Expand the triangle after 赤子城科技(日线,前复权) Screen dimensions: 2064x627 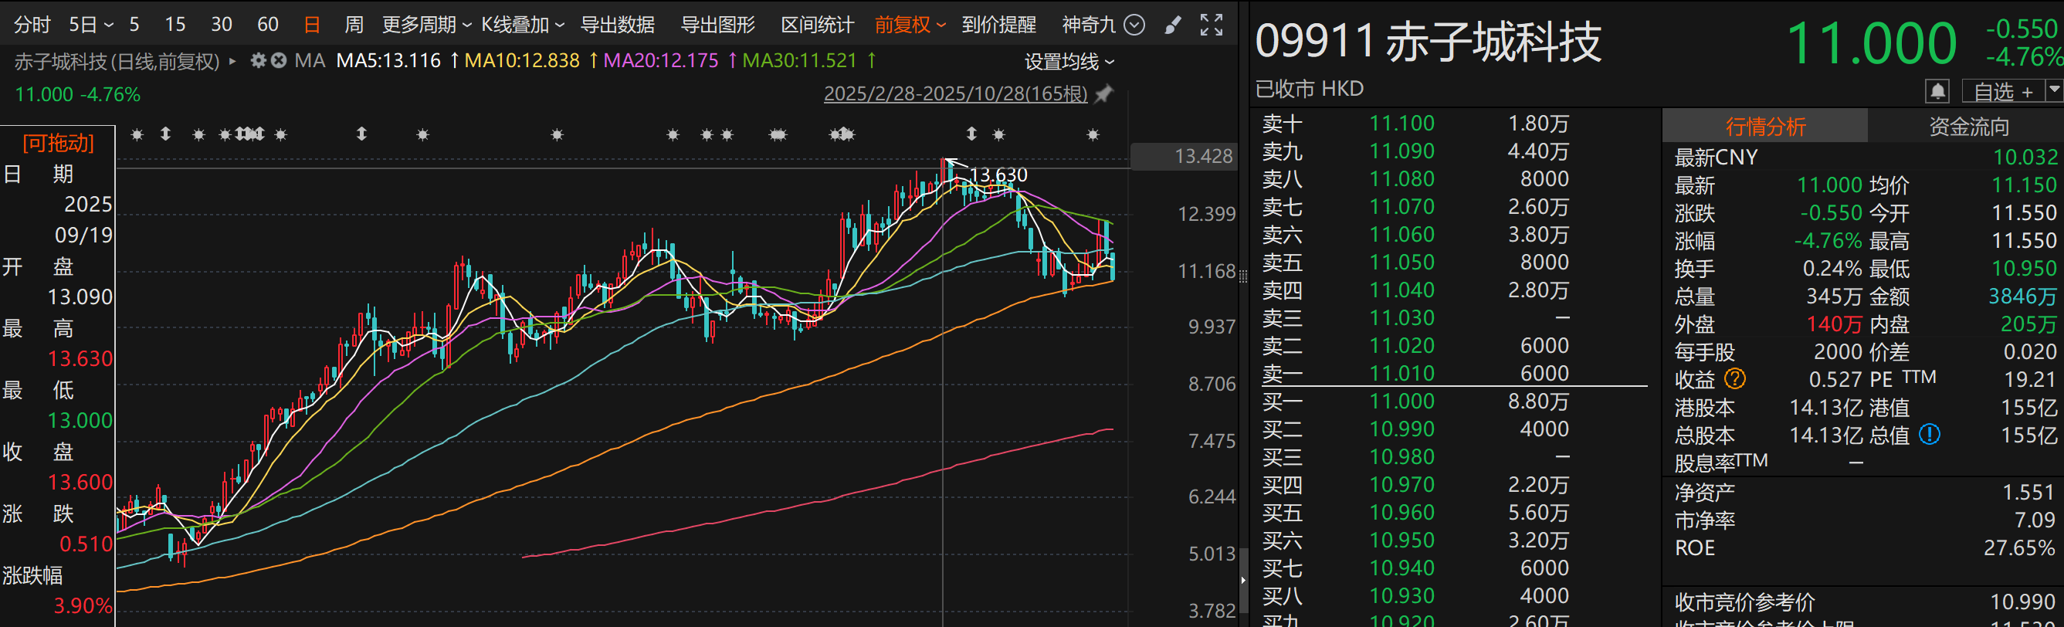232,61
